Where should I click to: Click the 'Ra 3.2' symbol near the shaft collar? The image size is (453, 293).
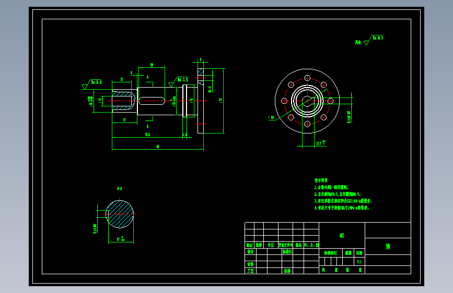click(x=179, y=81)
